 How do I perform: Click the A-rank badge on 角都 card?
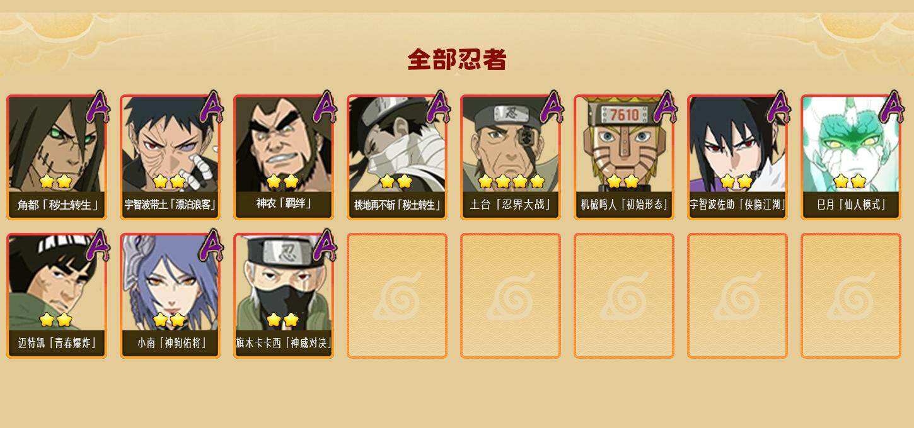[98, 107]
